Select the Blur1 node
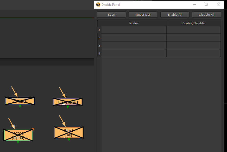The width and height of the screenshot is (227, 152). coord(69,132)
